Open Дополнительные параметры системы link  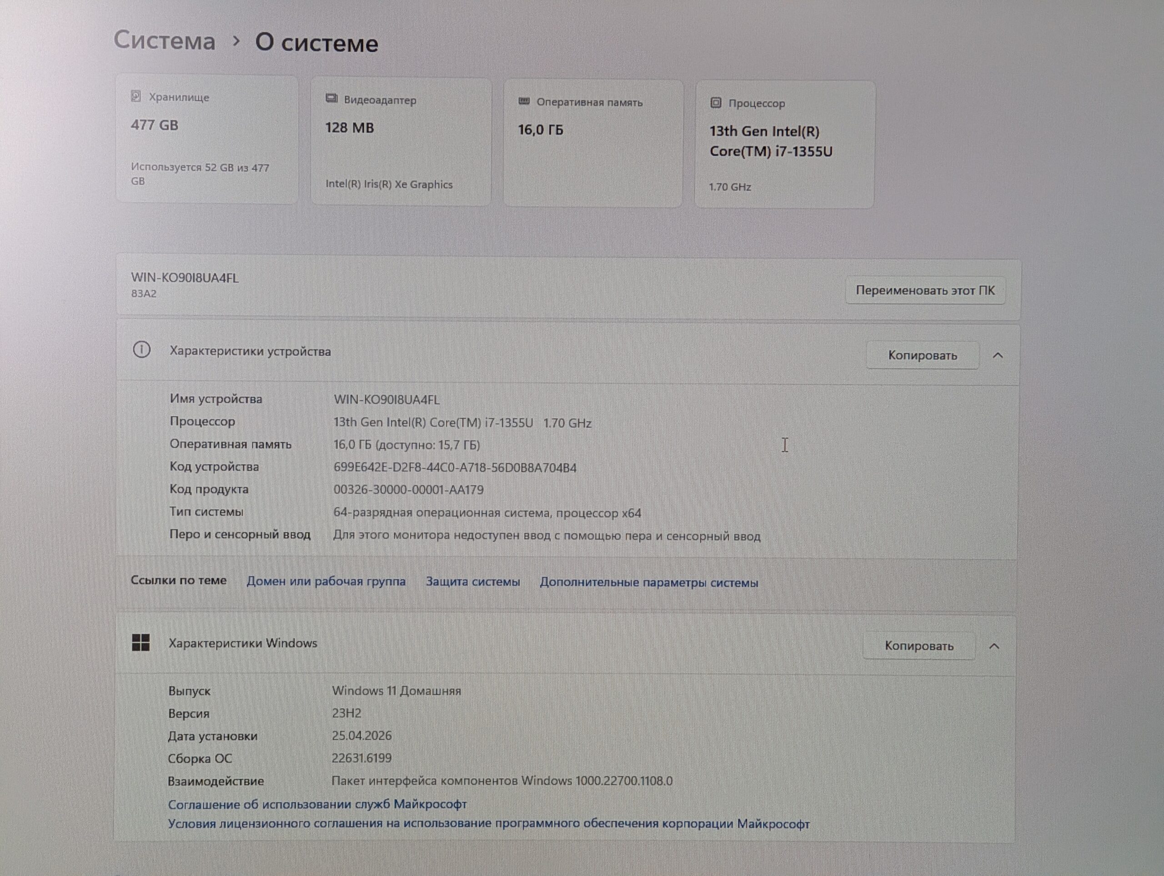click(649, 582)
